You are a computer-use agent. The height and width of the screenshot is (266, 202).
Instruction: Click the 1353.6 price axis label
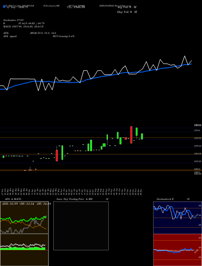[x=197, y=131]
